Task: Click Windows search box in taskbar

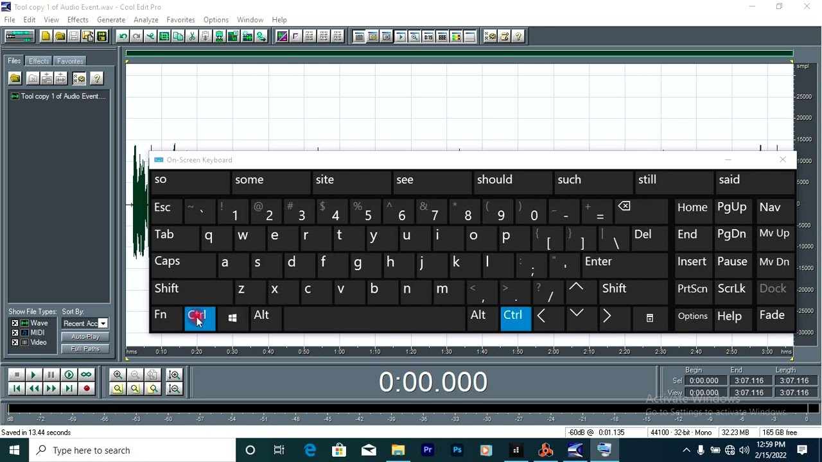Action: (132, 450)
